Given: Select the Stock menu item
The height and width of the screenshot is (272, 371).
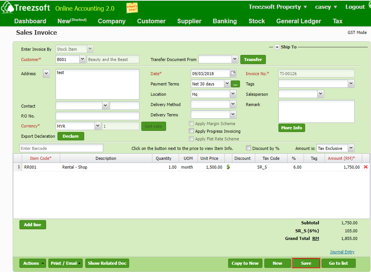Looking at the screenshot, I should pyautogui.click(x=256, y=21).
